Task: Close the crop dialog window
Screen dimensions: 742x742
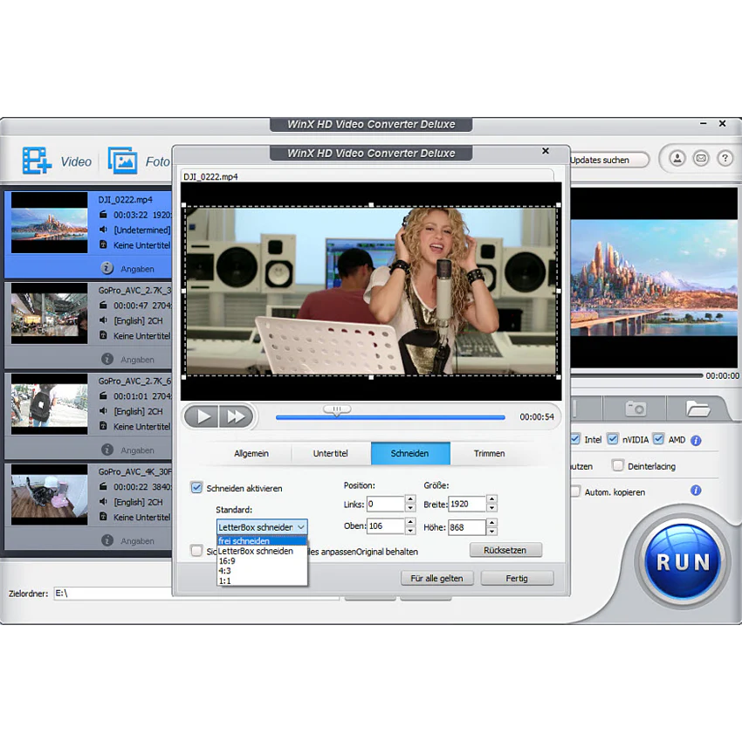Action: pyautogui.click(x=545, y=151)
